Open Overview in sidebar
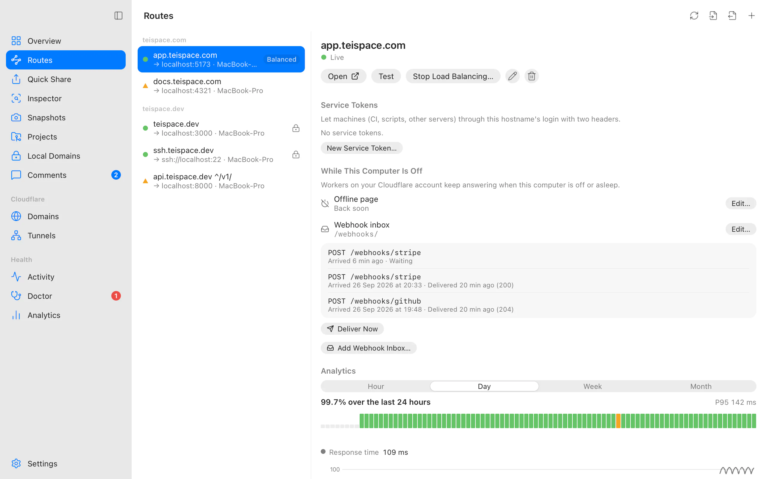 (66, 41)
